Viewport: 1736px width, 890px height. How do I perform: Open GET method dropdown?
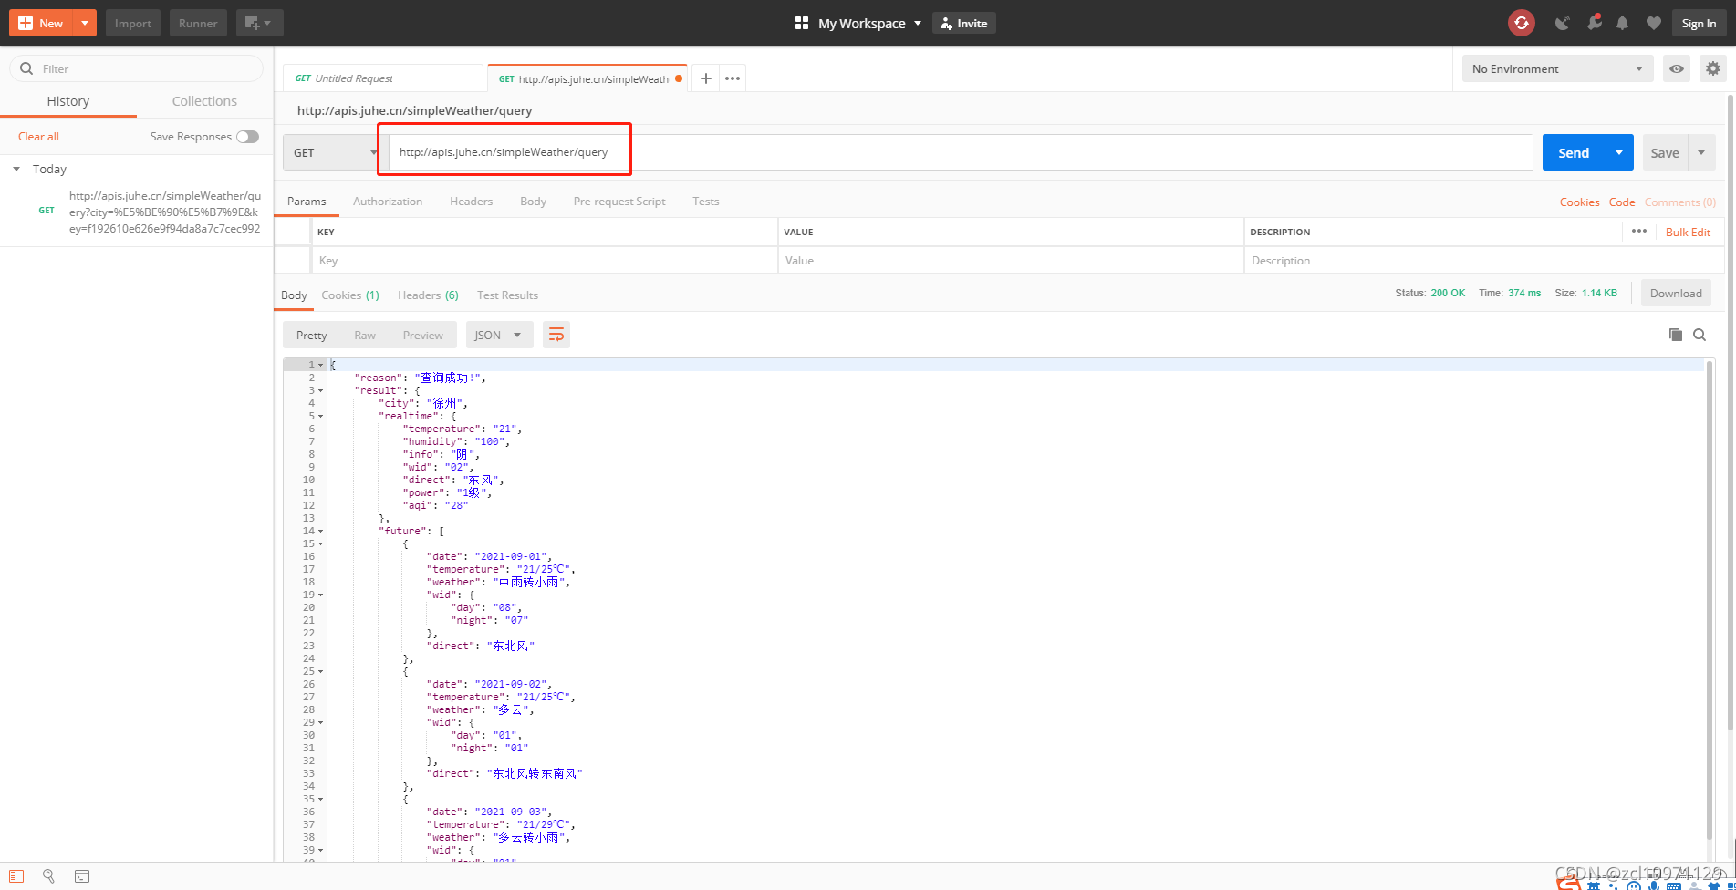point(331,152)
